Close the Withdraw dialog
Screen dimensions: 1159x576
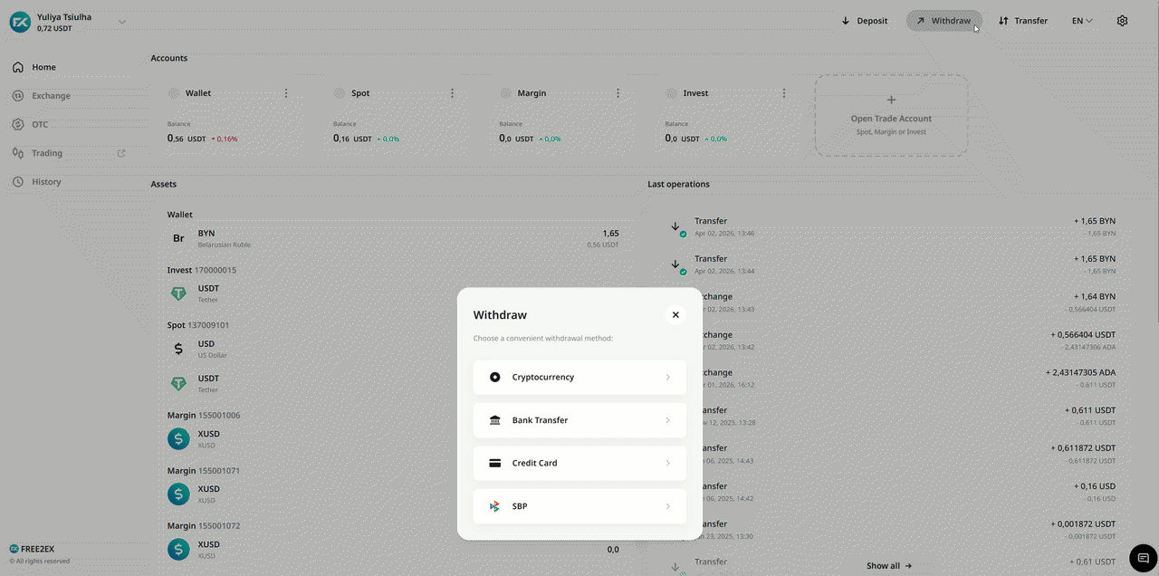[x=675, y=315]
